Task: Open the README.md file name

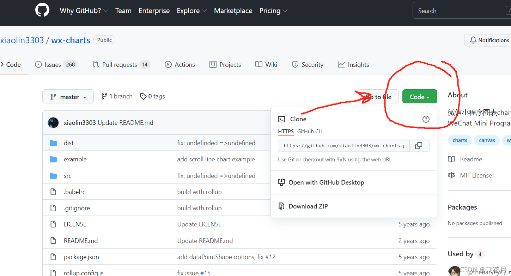Action: (x=81, y=241)
